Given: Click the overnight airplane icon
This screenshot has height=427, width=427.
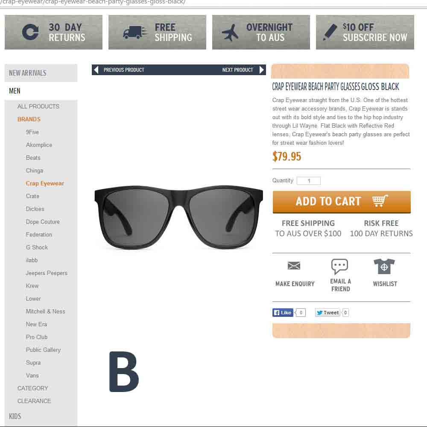Looking at the screenshot, I should pyautogui.click(x=230, y=32).
